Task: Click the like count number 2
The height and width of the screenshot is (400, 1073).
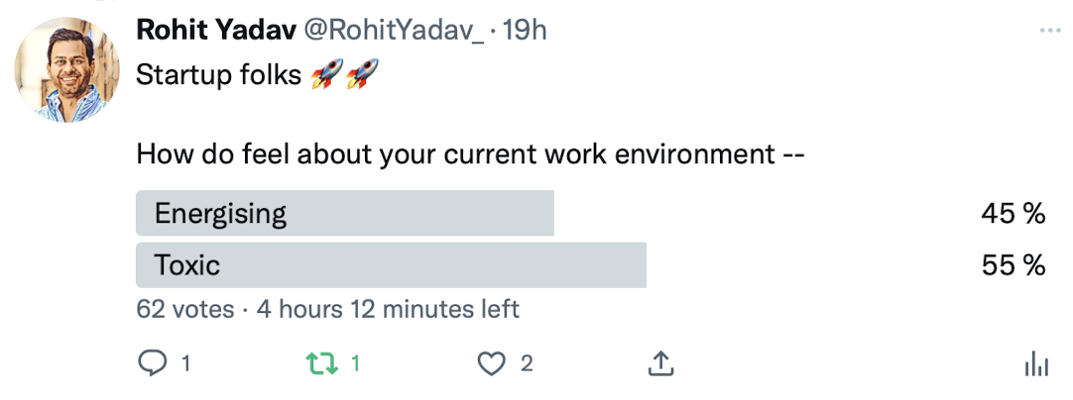Action: [x=527, y=364]
